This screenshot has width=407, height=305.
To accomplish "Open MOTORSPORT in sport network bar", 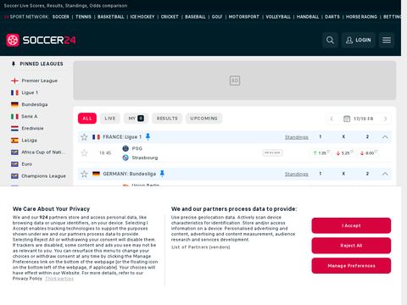I will (x=244, y=17).
